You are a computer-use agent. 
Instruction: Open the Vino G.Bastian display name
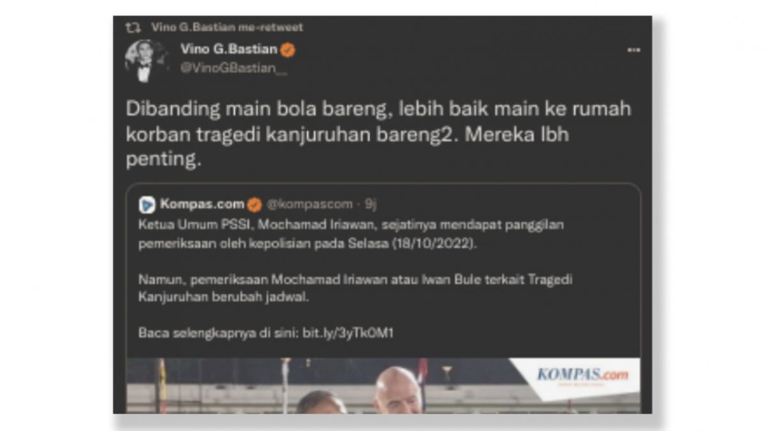[229, 49]
